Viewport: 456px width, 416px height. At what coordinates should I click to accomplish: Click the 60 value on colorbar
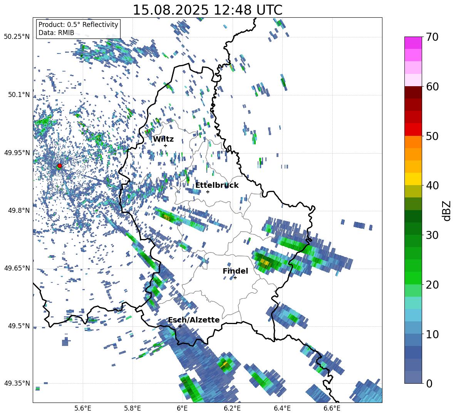(x=432, y=87)
